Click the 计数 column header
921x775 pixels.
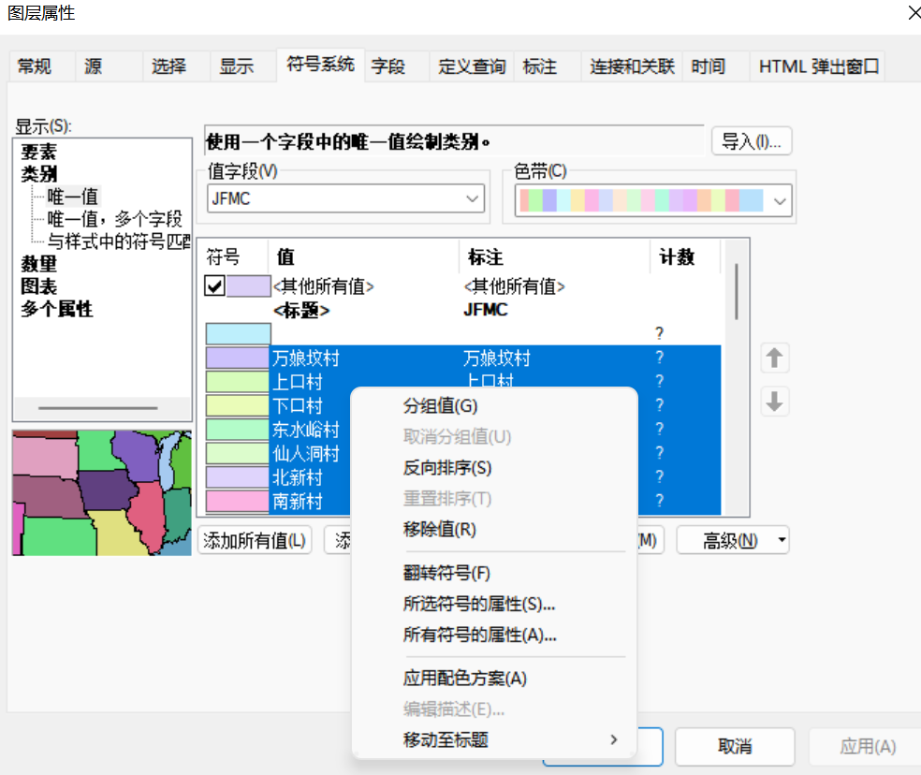pos(685,256)
